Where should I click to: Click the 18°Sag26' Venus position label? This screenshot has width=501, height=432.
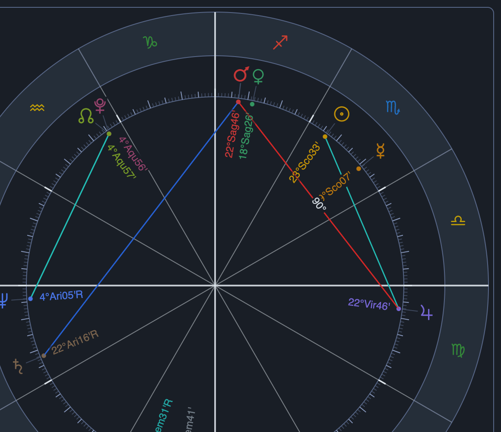[246, 137]
